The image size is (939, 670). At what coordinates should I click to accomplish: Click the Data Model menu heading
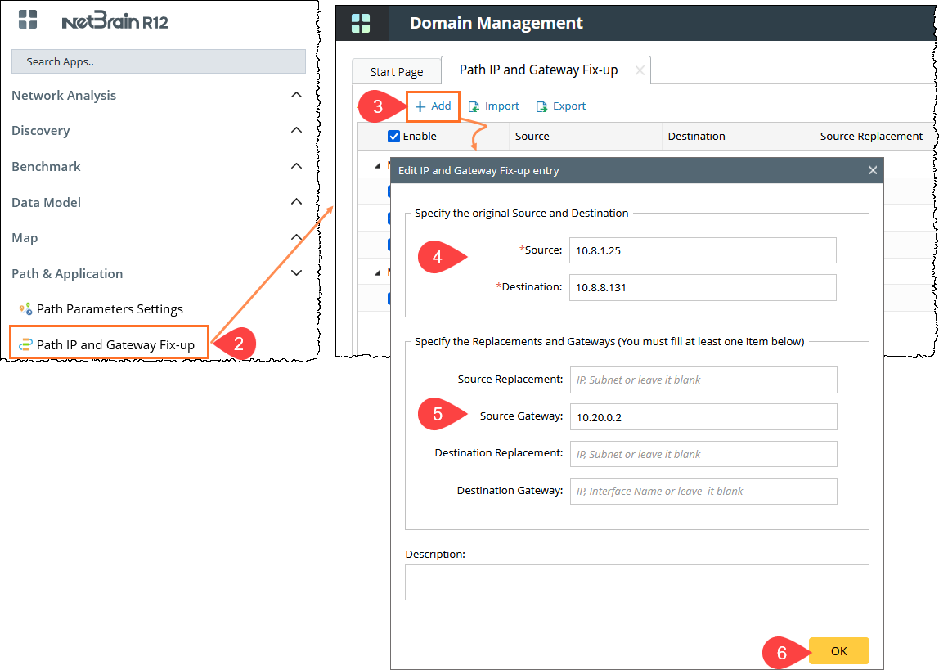point(46,202)
